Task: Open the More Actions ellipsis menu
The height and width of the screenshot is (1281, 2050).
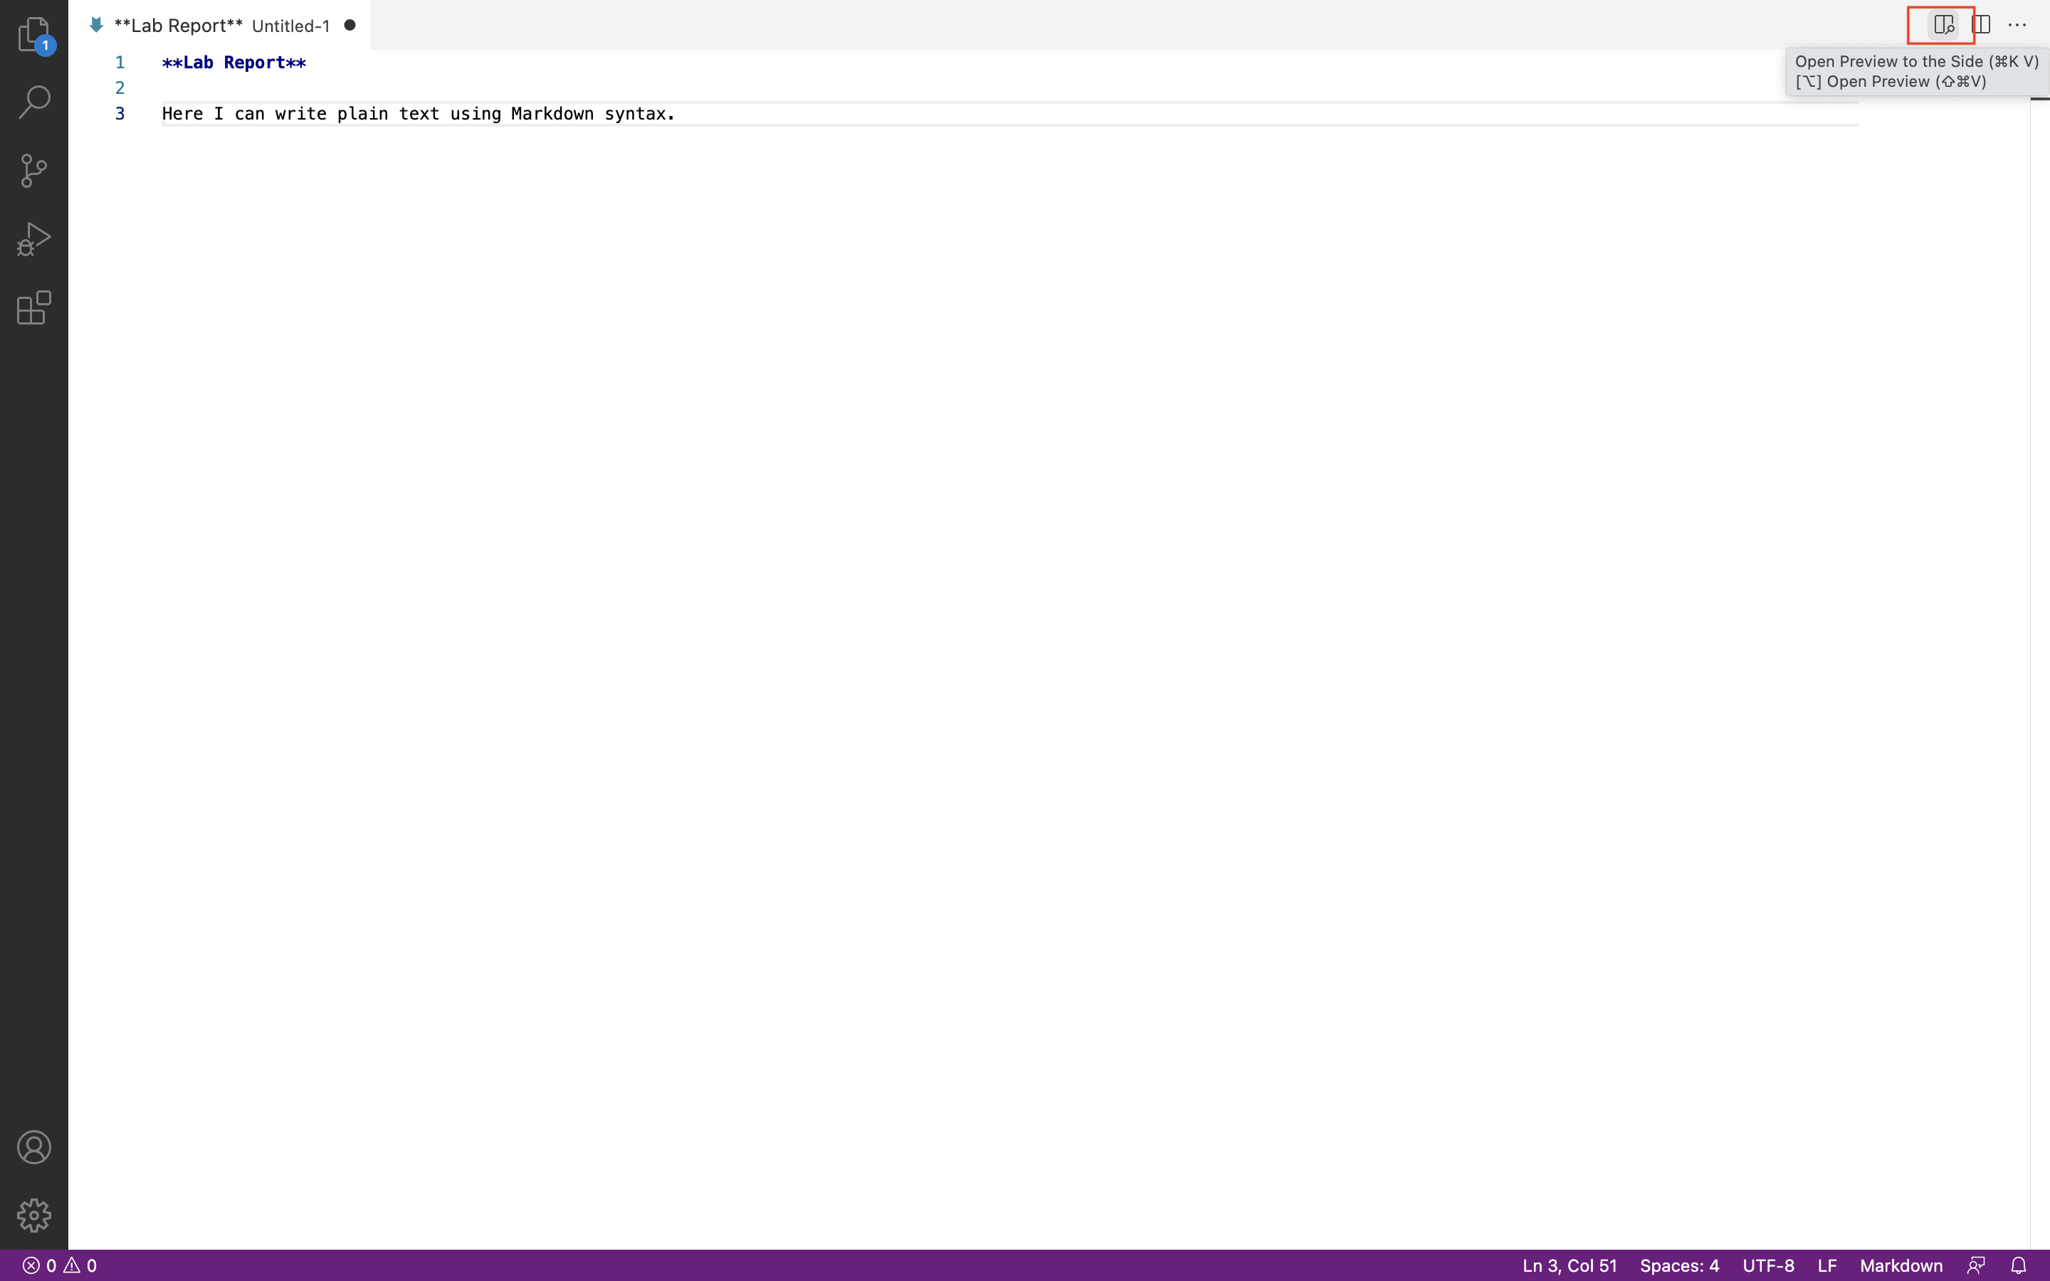Action: (x=2017, y=25)
